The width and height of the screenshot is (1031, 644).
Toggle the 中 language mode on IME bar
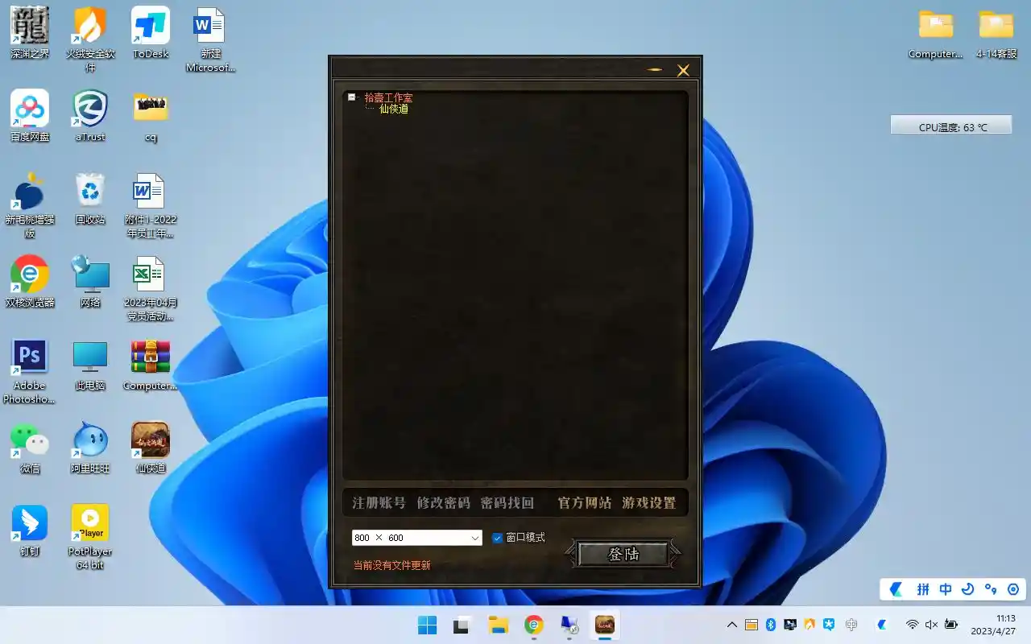(946, 589)
